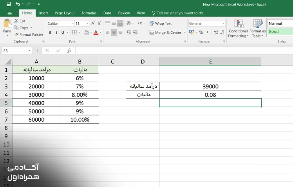Image resolution: width=293 pixels, height=187 pixels.
Task: Select the Normal cell style
Action: tap(280, 23)
